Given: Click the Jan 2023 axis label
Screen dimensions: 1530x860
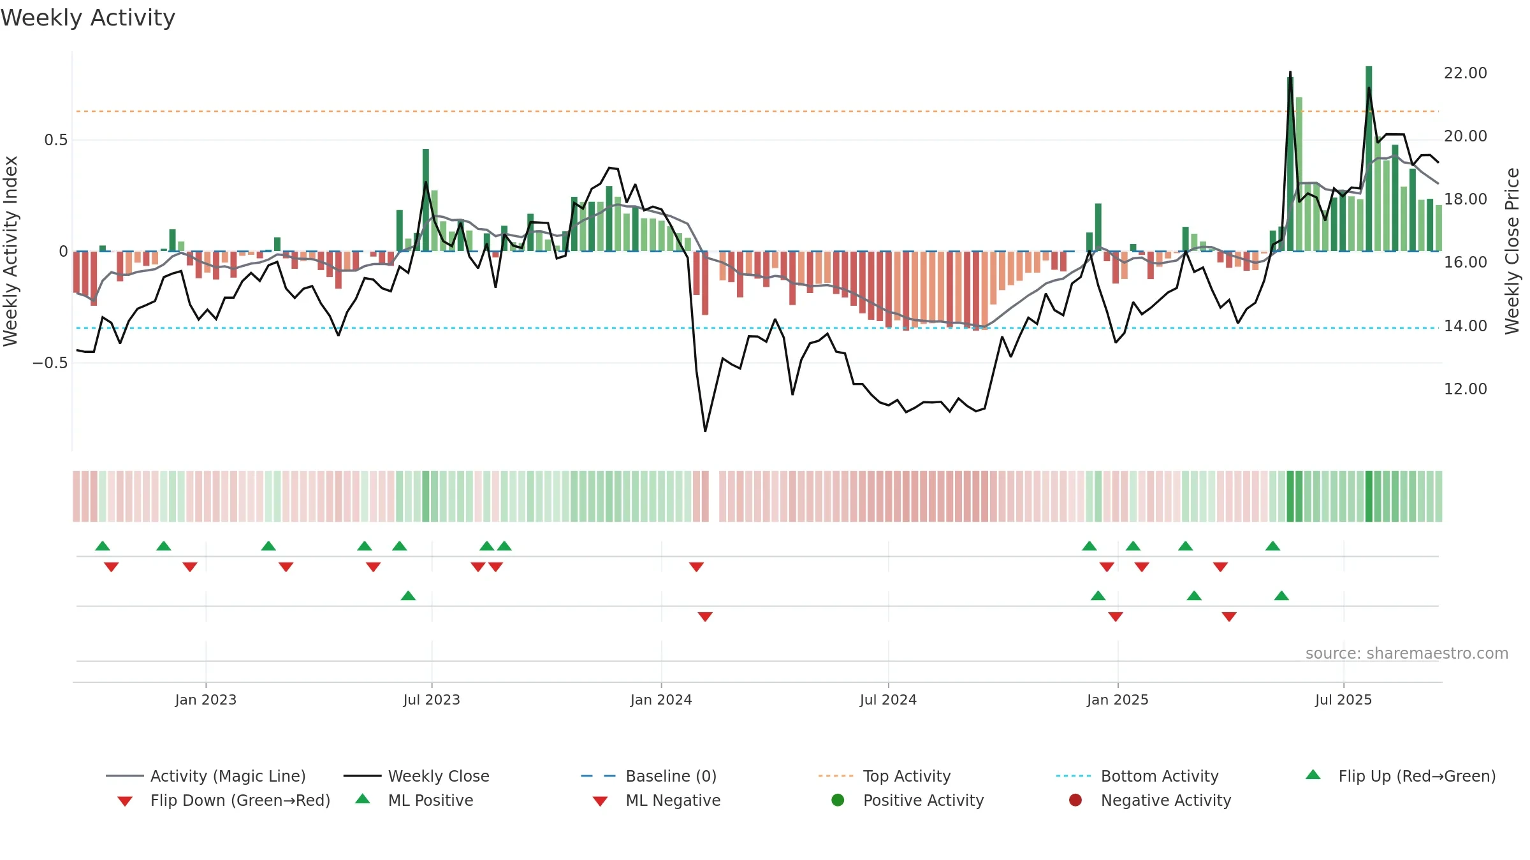Looking at the screenshot, I should 205,699.
